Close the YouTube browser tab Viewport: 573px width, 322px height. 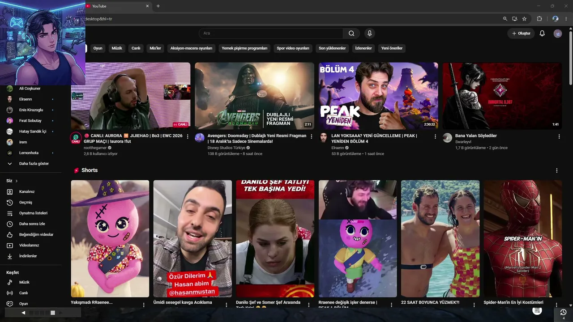[x=148, y=6]
